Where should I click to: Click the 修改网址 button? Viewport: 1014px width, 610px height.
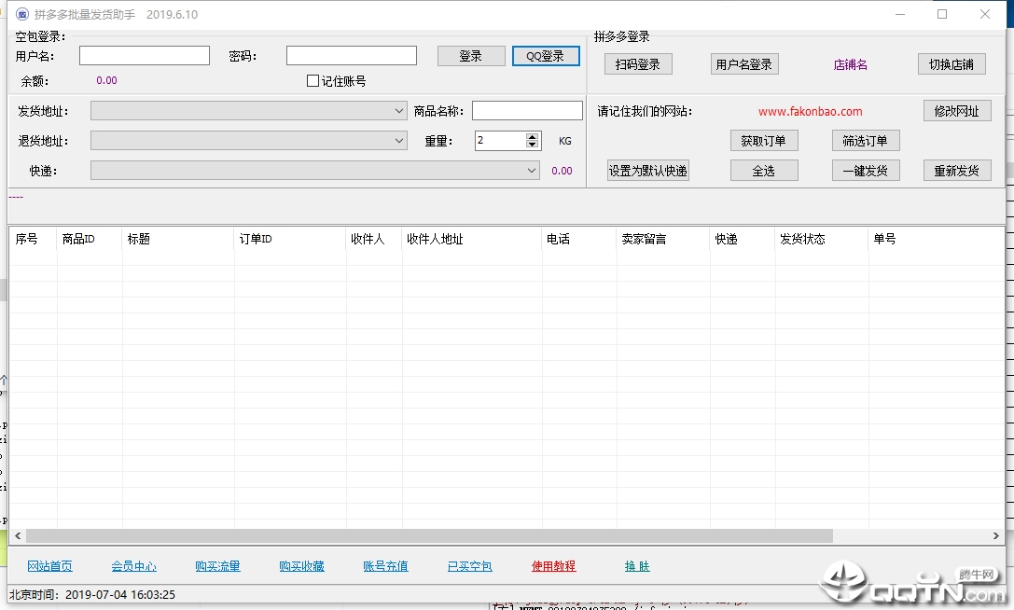(957, 111)
